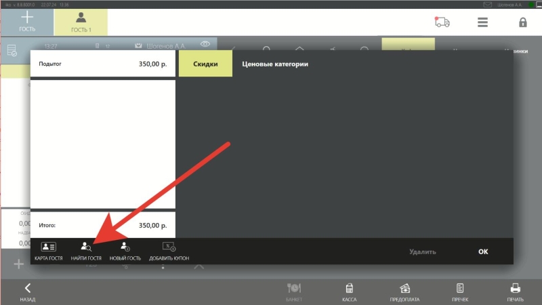The height and width of the screenshot is (305, 542).
Task: Select the Гость 1 tab
Action: [81, 22]
